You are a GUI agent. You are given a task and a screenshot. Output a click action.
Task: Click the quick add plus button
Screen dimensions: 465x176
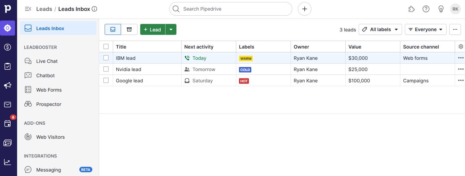305,9
